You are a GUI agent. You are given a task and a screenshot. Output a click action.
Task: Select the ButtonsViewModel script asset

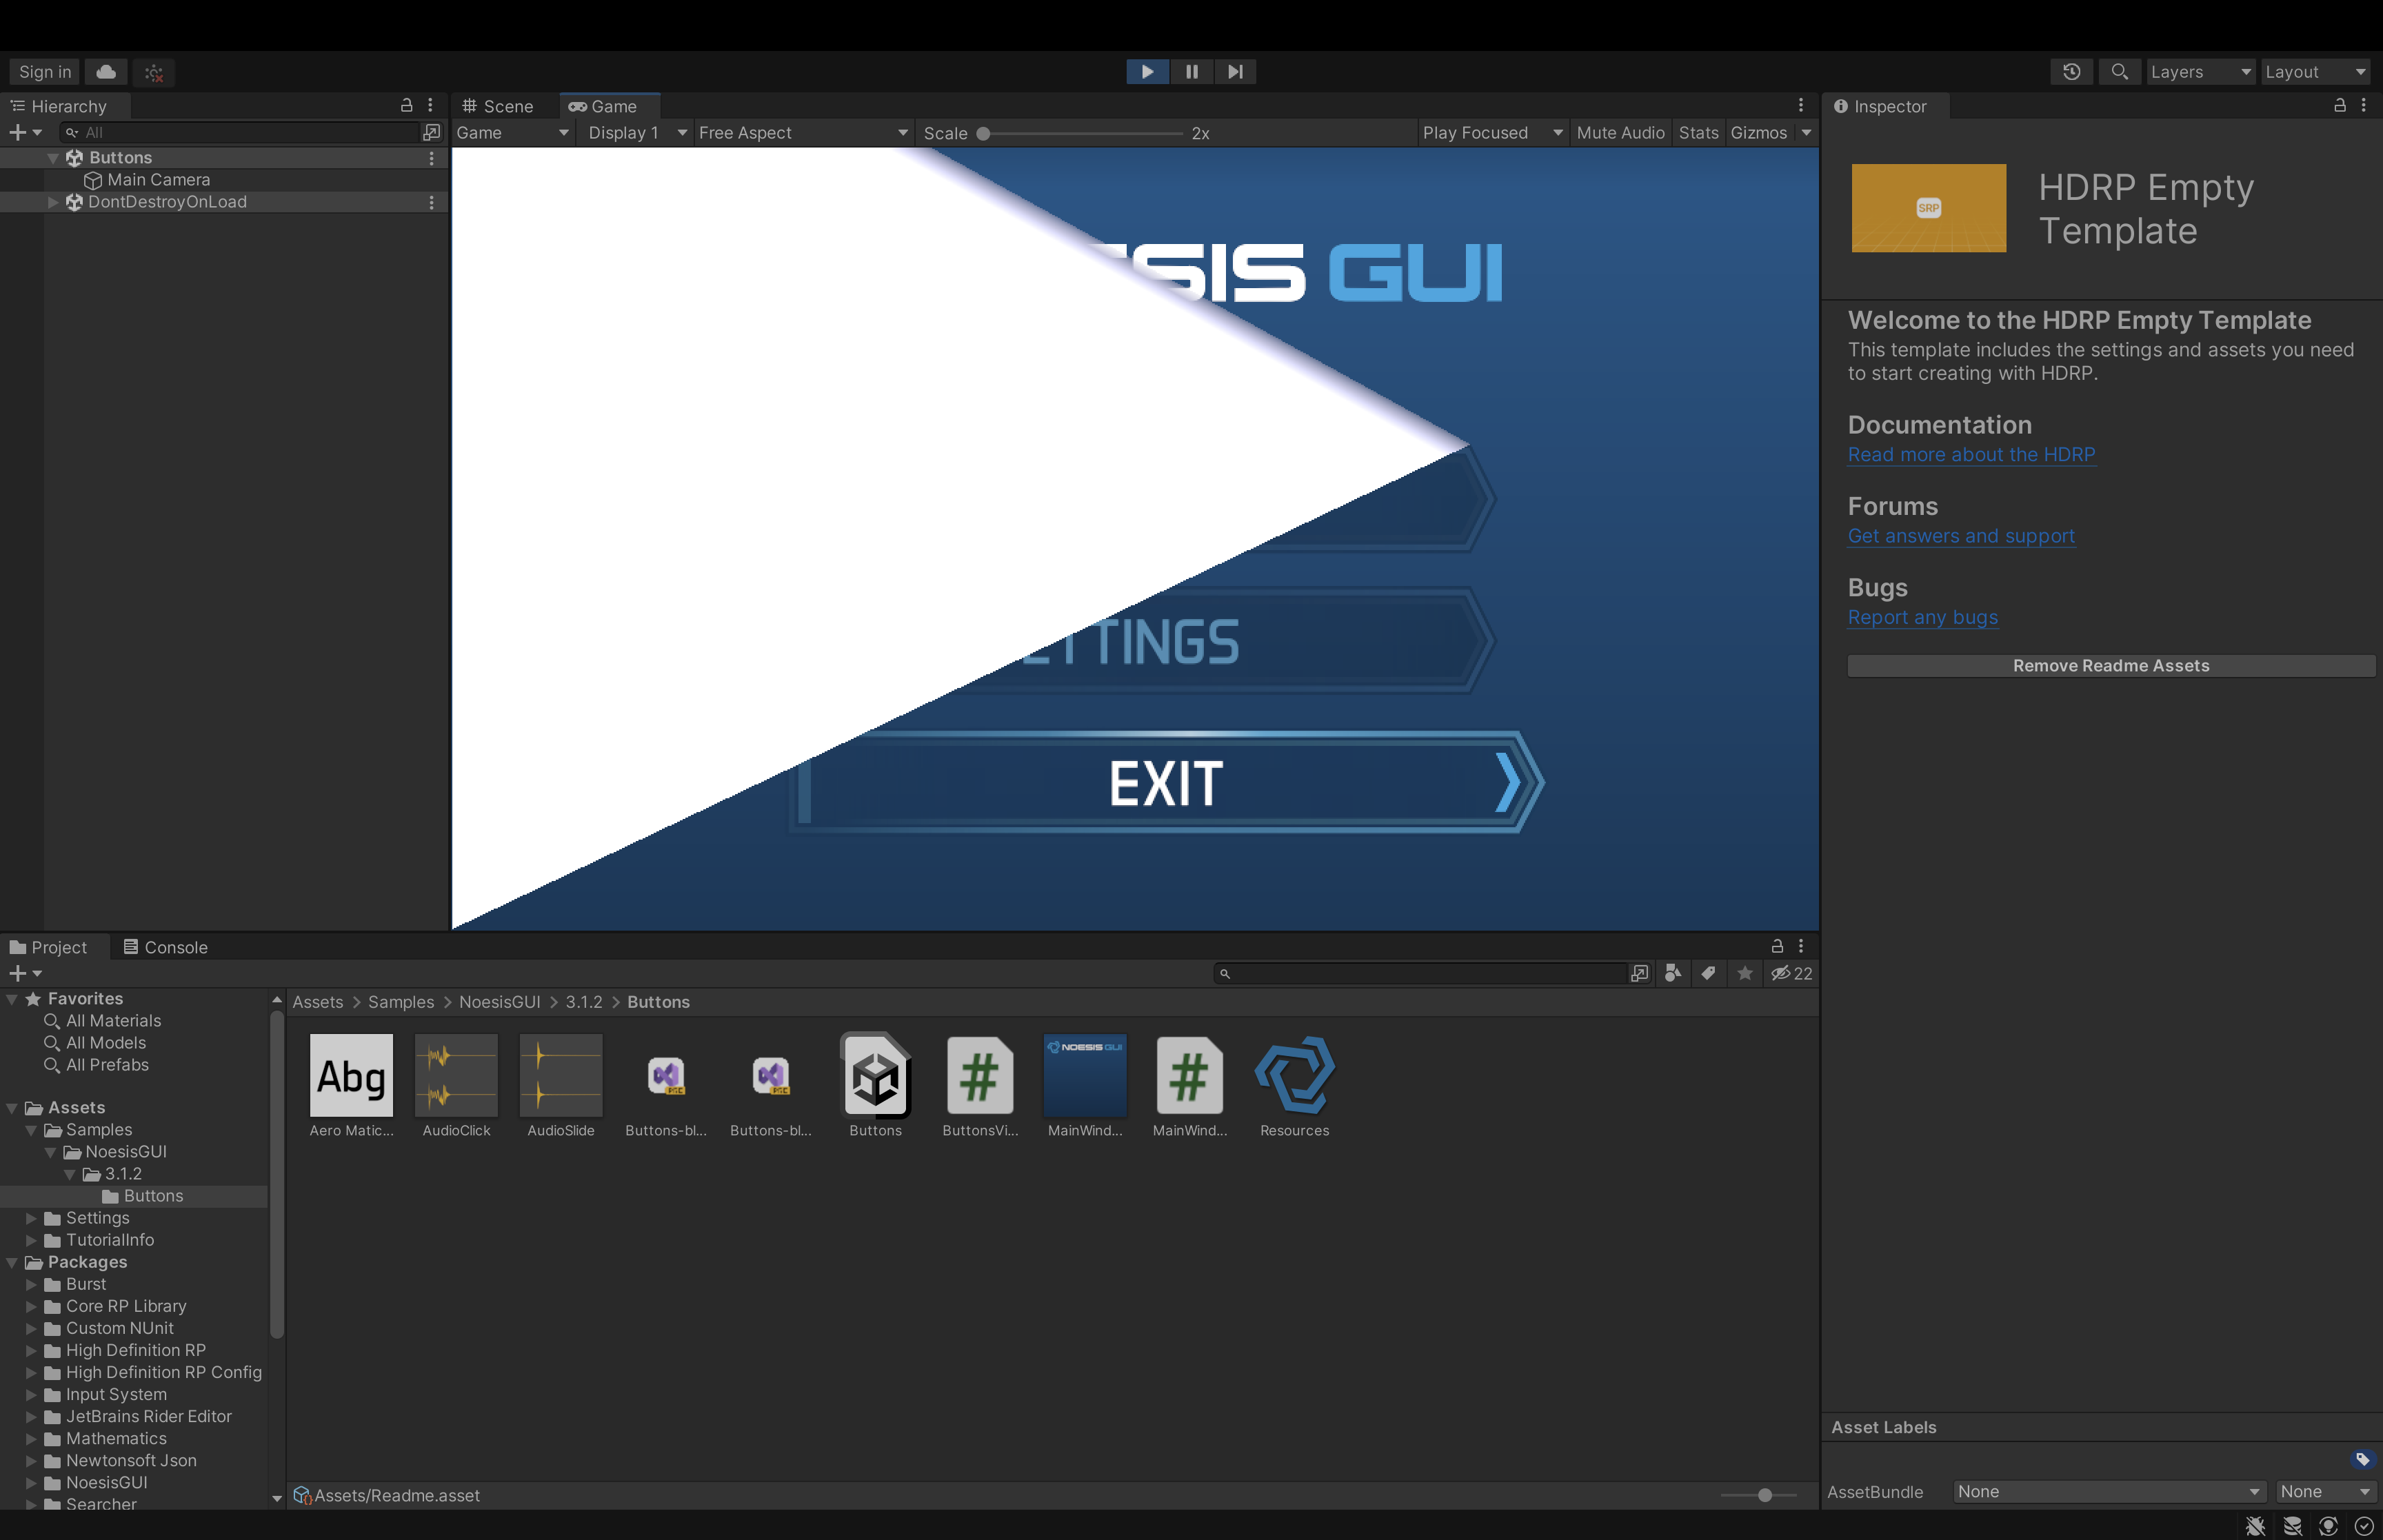[980, 1086]
